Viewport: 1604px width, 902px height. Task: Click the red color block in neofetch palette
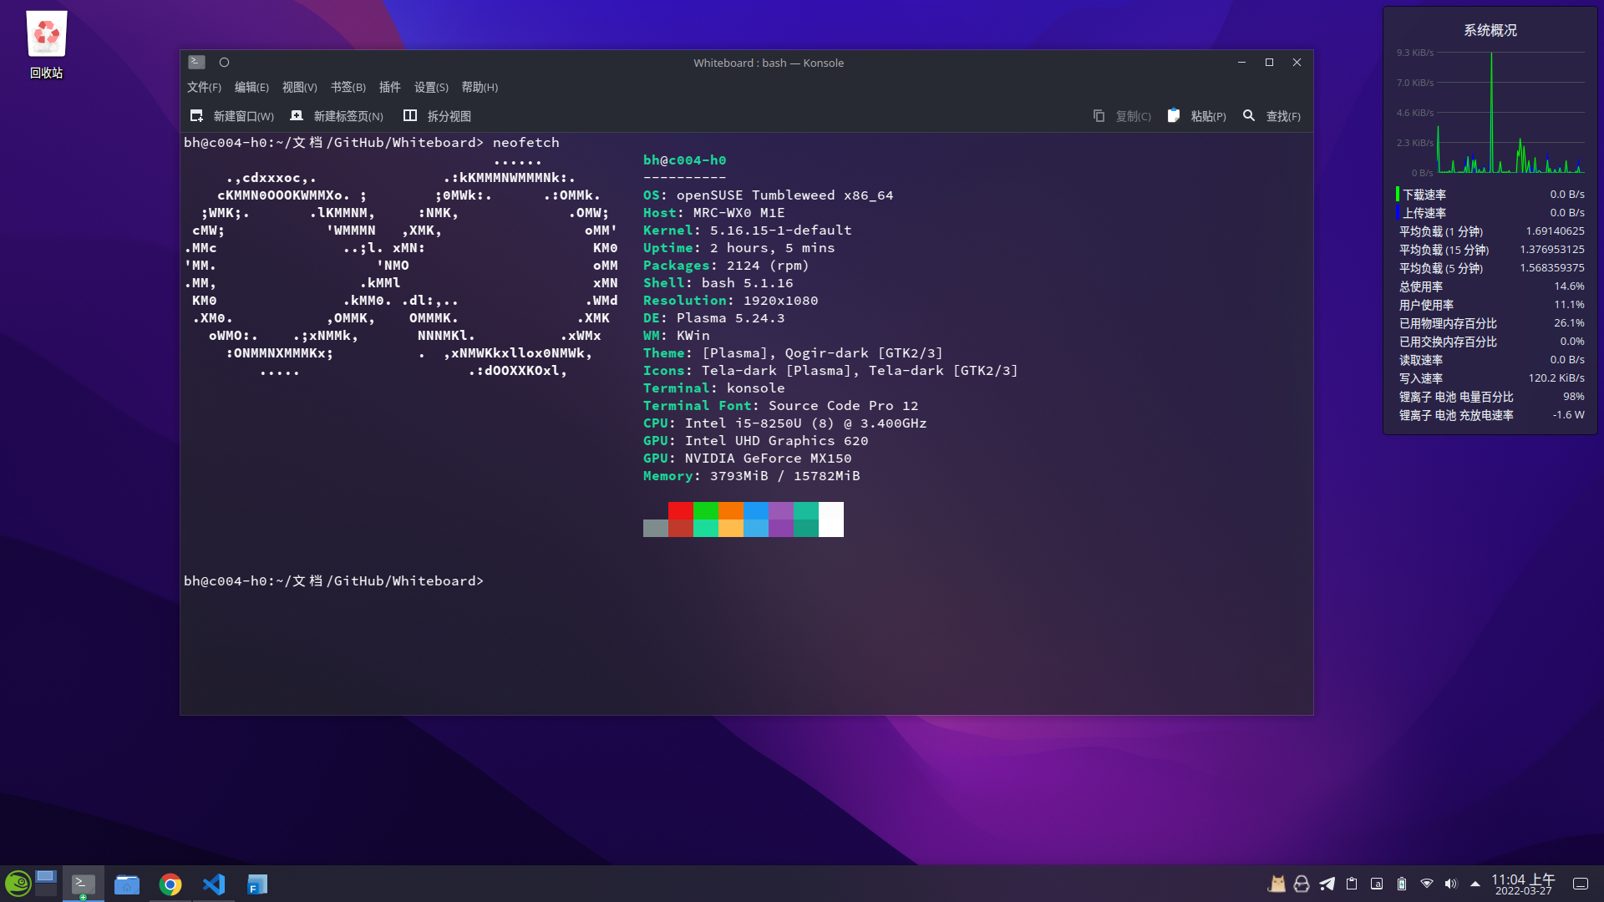pos(681,510)
